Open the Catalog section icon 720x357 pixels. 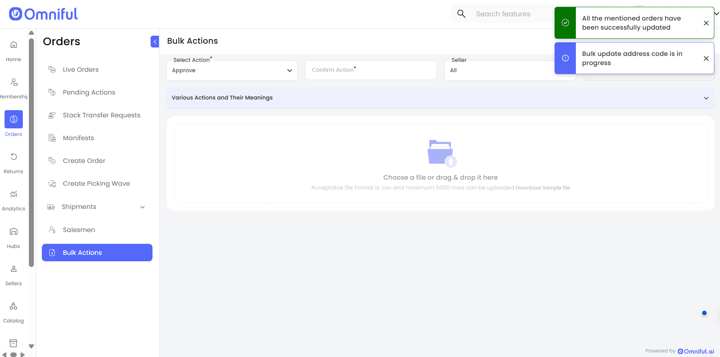click(x=14, y=306)
